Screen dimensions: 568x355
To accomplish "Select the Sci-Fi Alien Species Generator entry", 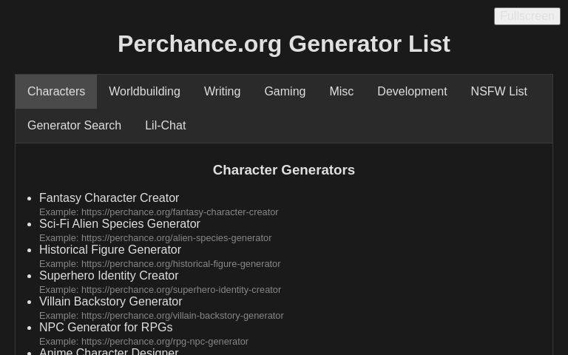I will click(119, 224).
